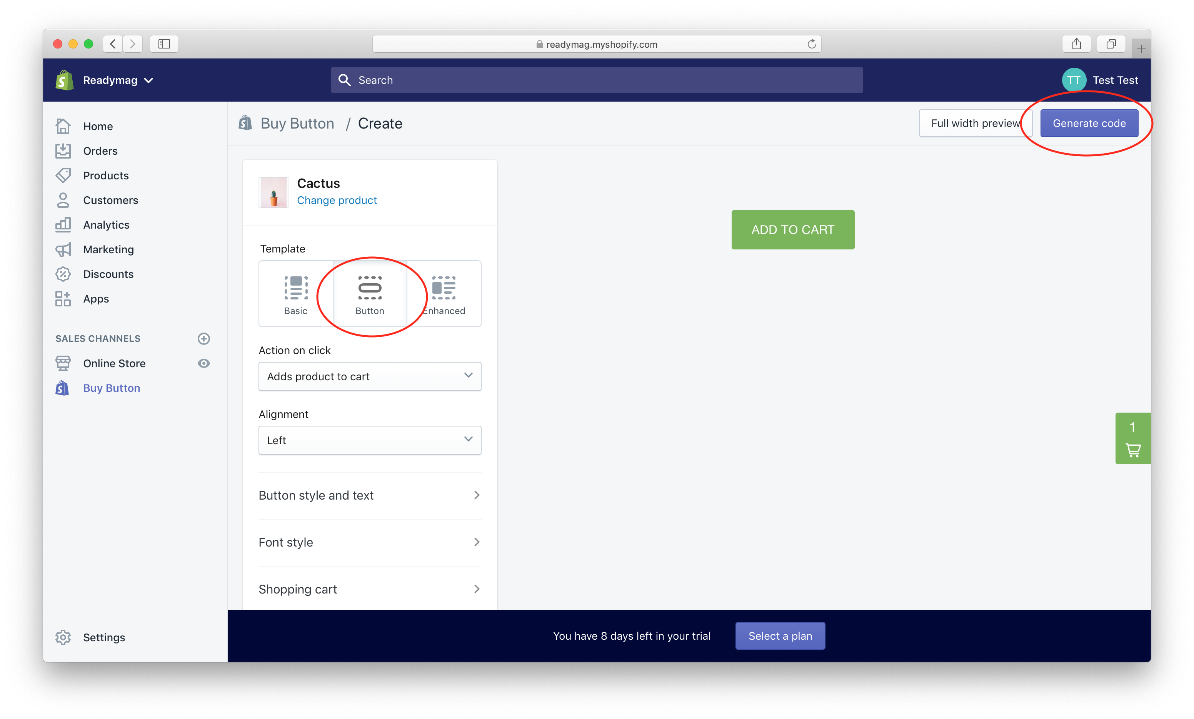Open the Home icon in sidebar
Screen dimensions: 1194x719
(x=63, y=126)
